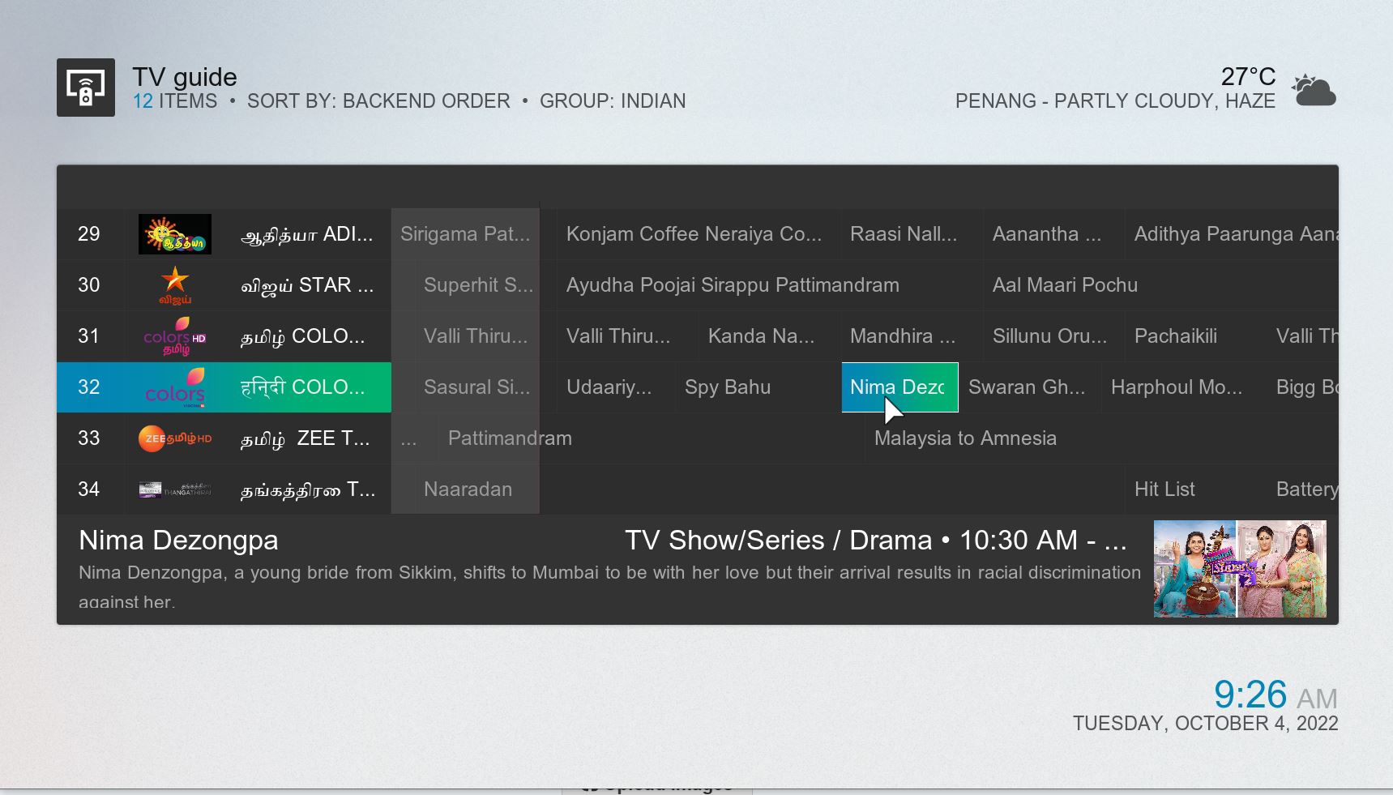The height and width of the screenshot is (795, 1393).
Task: Click the TV guide remote icon
Action: coord(85,88)
